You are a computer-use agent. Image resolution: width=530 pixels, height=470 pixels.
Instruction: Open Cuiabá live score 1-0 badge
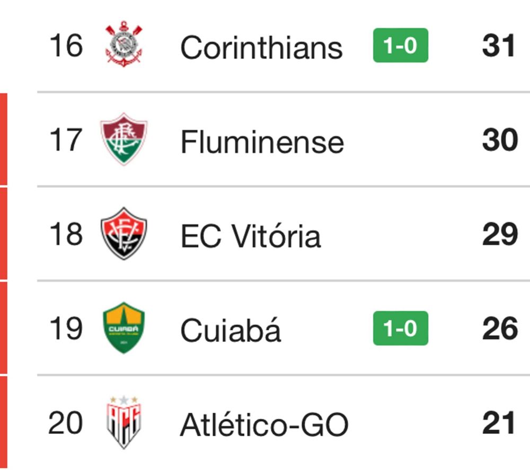[x=401, y=328]
